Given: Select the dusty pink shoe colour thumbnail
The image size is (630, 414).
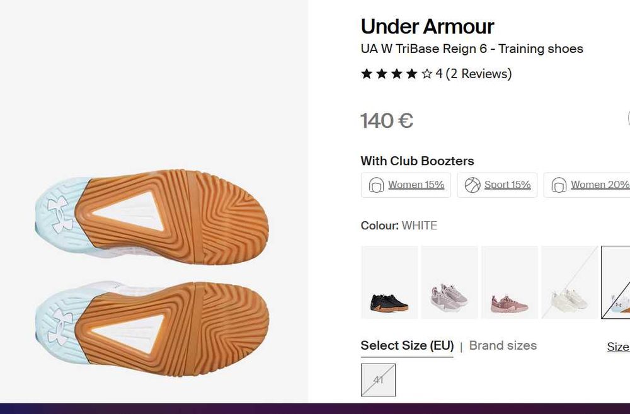Looking at the screenshot, I should [x=509, y=282].
